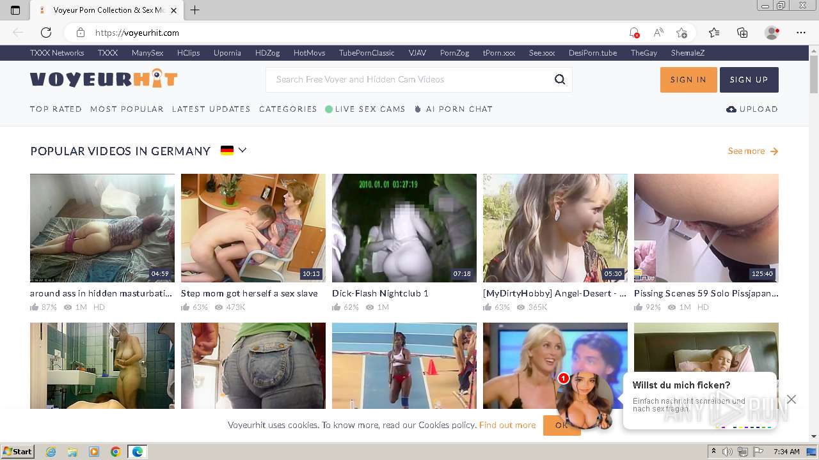Open the Upornia network link
The image size is (819, 460).
(x=227, y=53)
